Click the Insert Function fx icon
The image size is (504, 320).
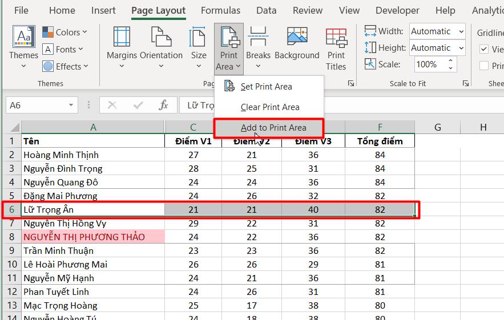[x=164, y=105]
